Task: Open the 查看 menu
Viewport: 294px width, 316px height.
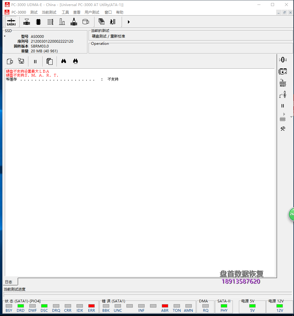Action: [x=77, y=12]
